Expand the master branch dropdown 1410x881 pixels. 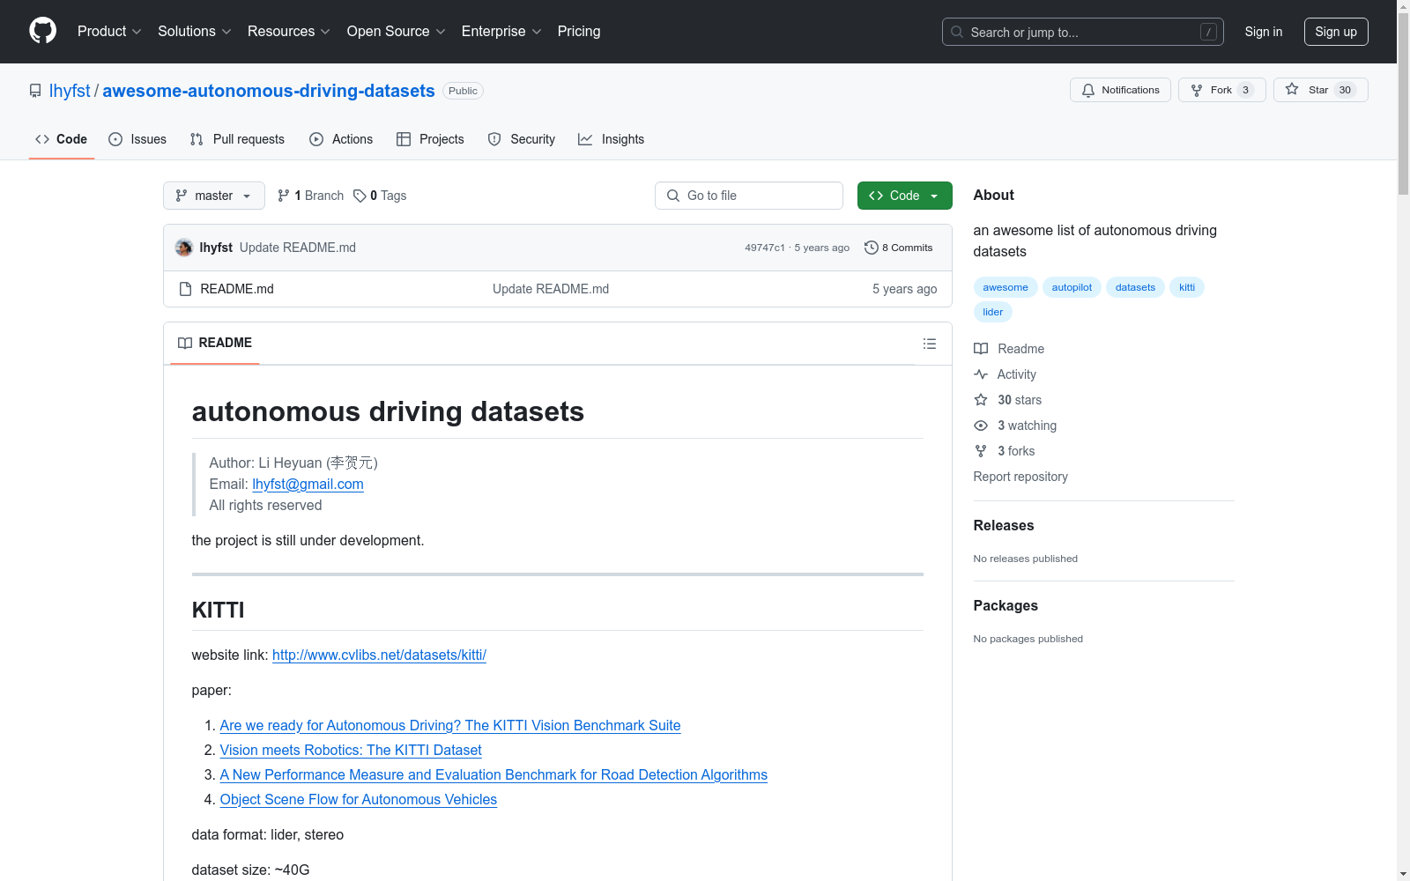[x=214, y=196]
